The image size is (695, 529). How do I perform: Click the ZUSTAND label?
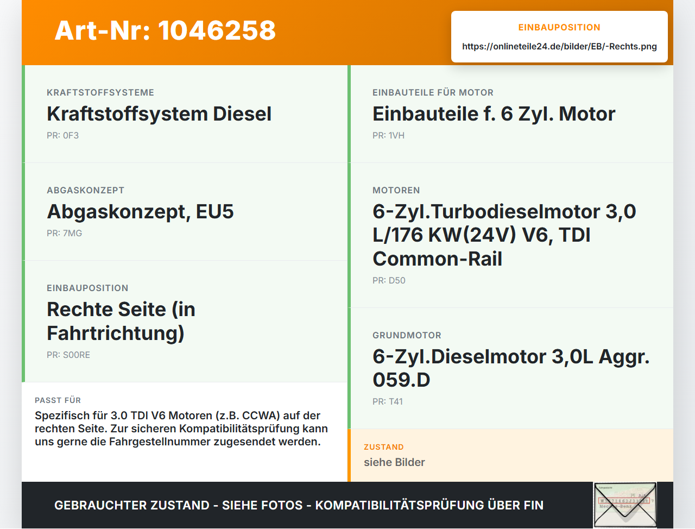pyautogui.click(x=383, y=447)
